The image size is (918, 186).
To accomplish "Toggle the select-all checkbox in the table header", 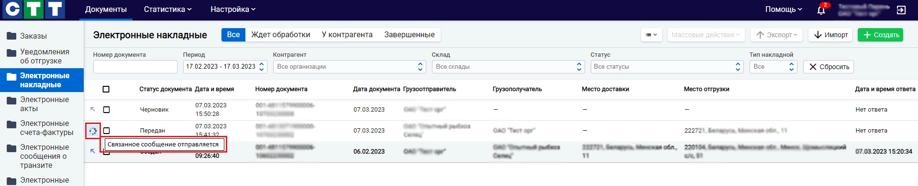I will coord(106,89).
